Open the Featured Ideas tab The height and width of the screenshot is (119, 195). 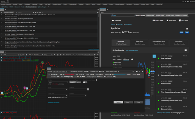[150, 15]
